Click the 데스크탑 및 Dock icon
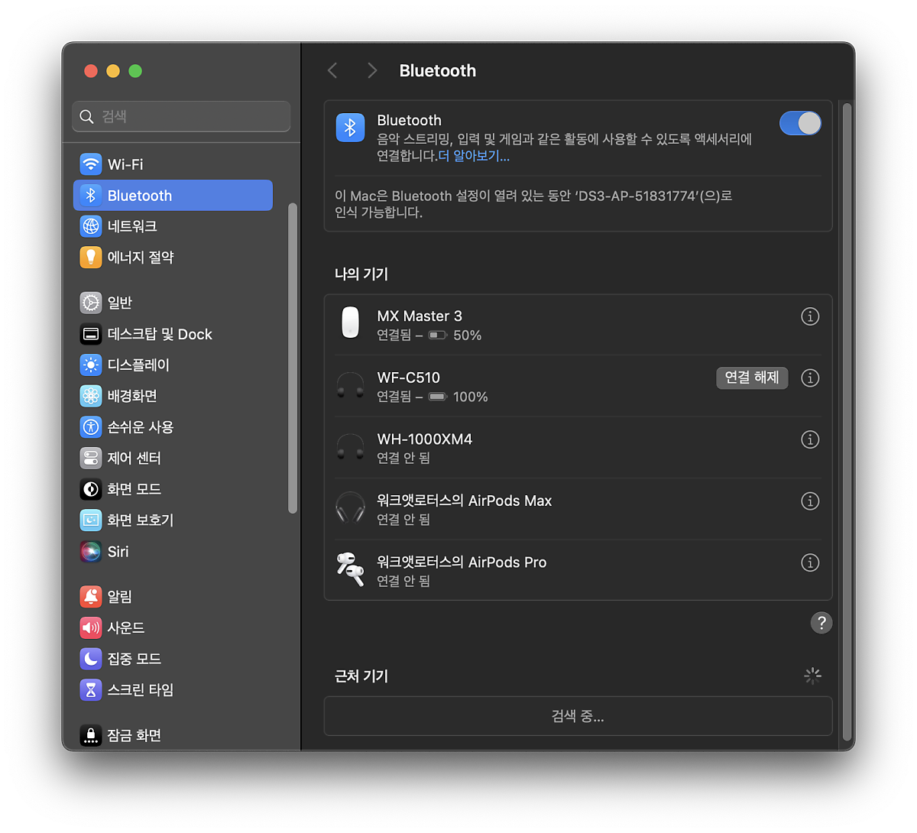This screenshot has height=833, width=917. 91,334
